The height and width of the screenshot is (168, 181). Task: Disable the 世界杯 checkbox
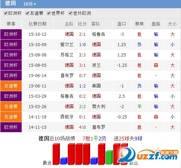point(49,13)
